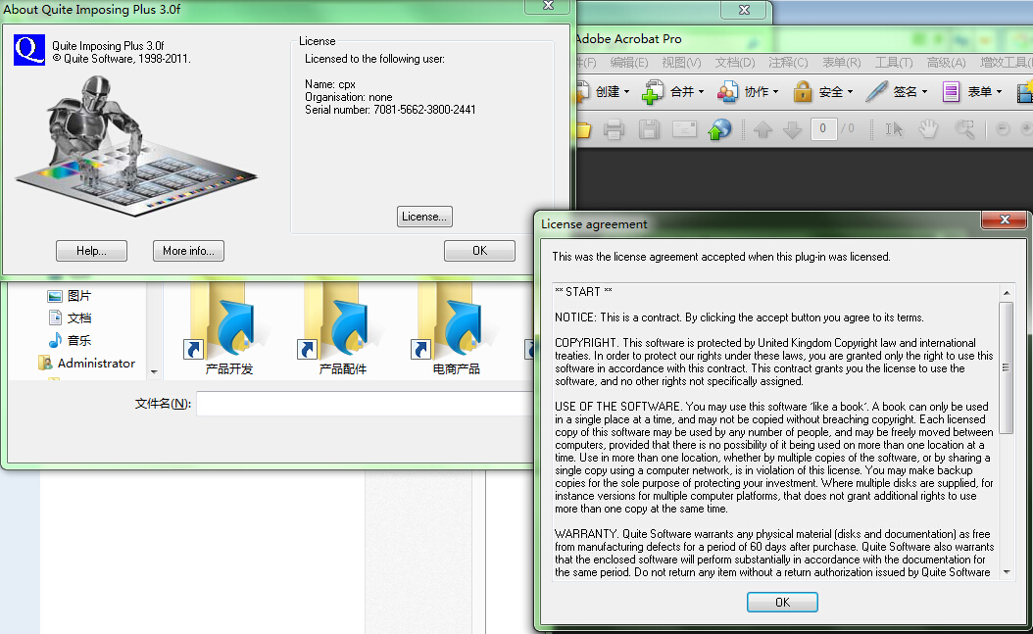The image size is (1033, 634).
Task: Close the About Quite Imposing Plus window
Action: [548, 5]
